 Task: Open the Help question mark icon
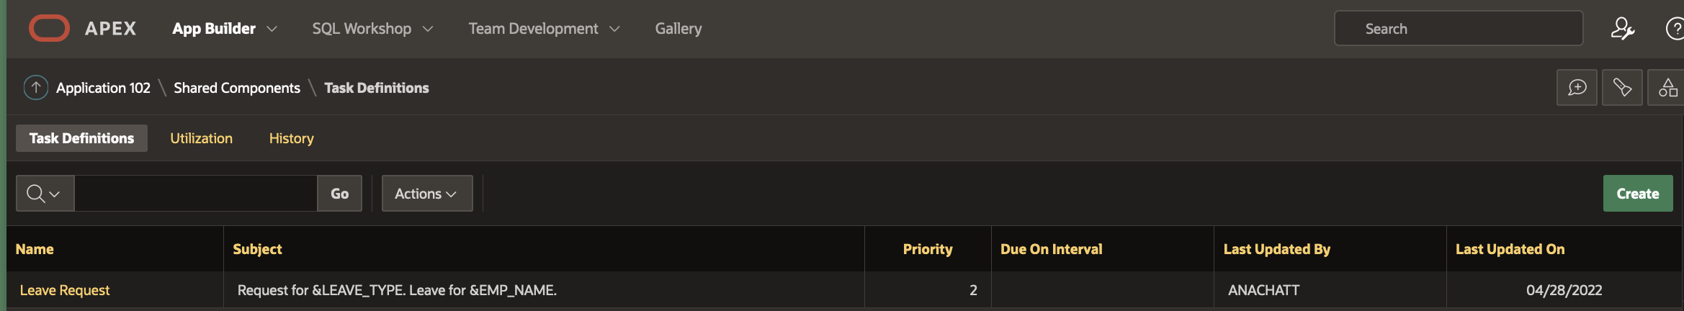tap(1675, 29)
